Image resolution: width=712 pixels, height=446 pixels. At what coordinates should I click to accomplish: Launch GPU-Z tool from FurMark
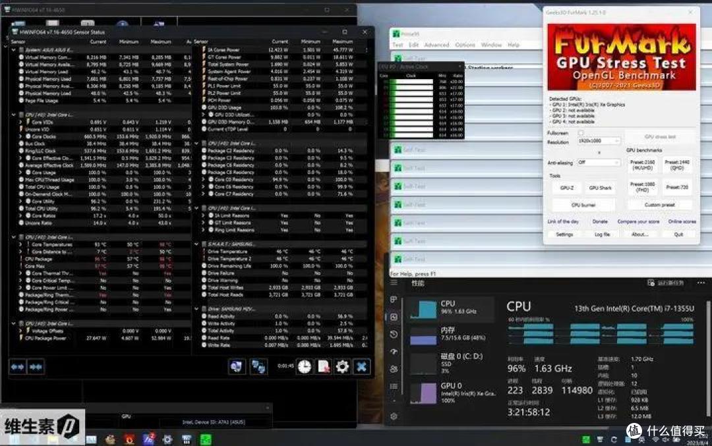(x=567, y=188)
